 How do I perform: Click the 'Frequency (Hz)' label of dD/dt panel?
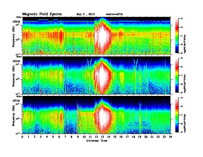coord(14,76)
